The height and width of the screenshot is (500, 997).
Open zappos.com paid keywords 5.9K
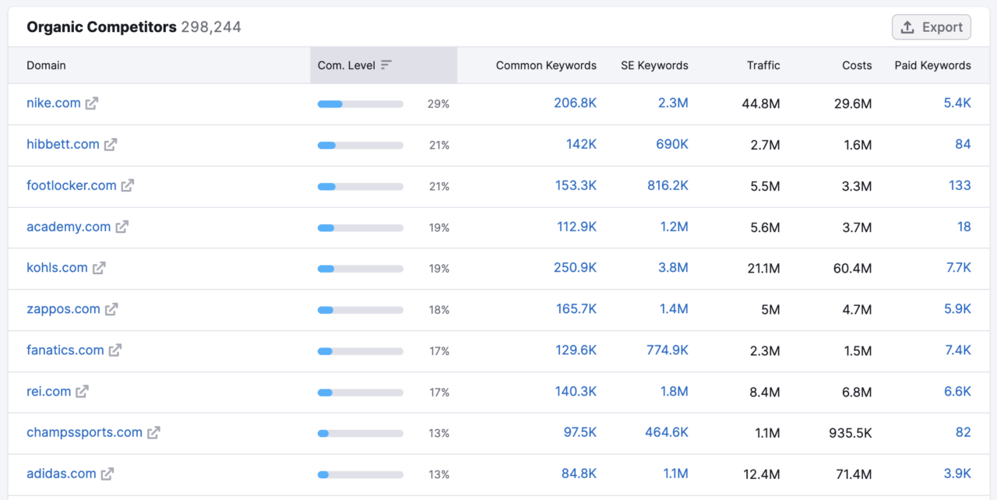[957, 309]
